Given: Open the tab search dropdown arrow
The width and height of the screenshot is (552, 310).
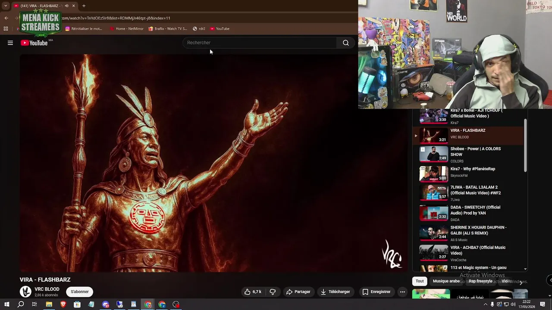Looking at the screenshot, I should 5,6.
